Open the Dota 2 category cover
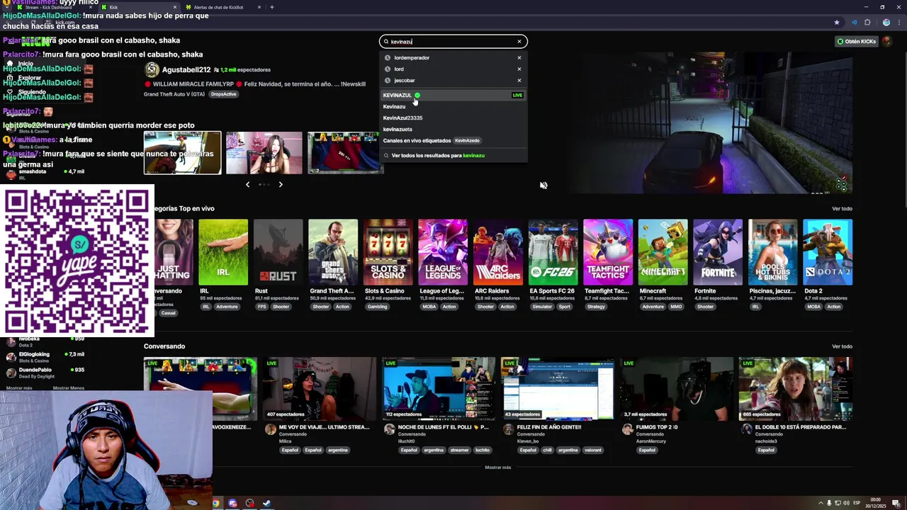The height and width of the screenshot is (510, 907). coord(828,252)
